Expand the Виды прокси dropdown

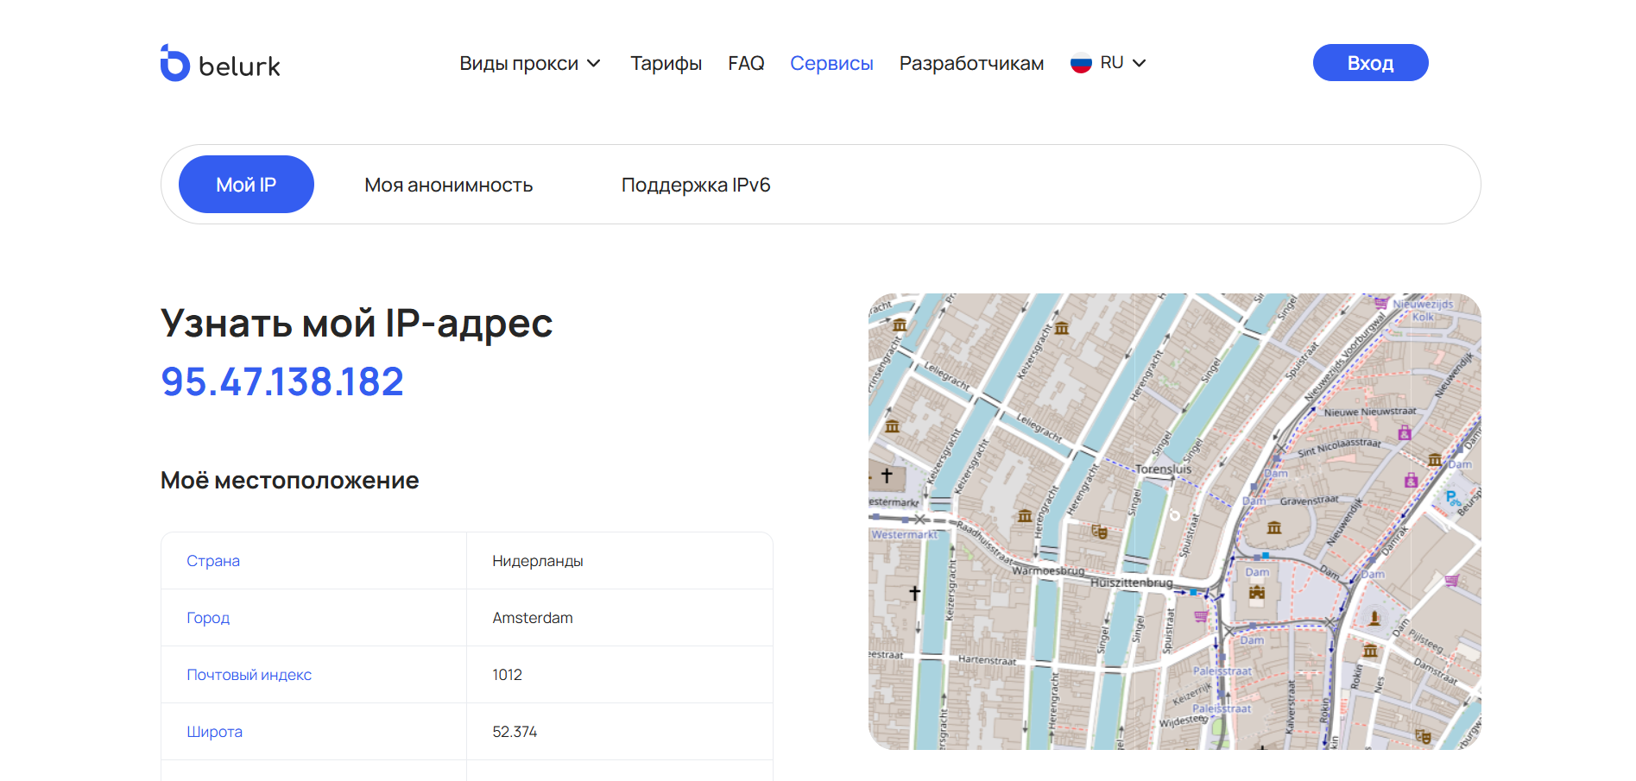[x=530, y=64]
